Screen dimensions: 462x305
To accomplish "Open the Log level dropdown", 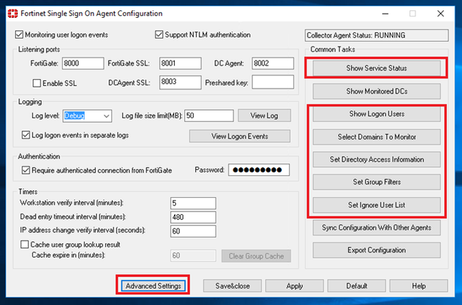I will pyautogui.click(x=87, y=115).
